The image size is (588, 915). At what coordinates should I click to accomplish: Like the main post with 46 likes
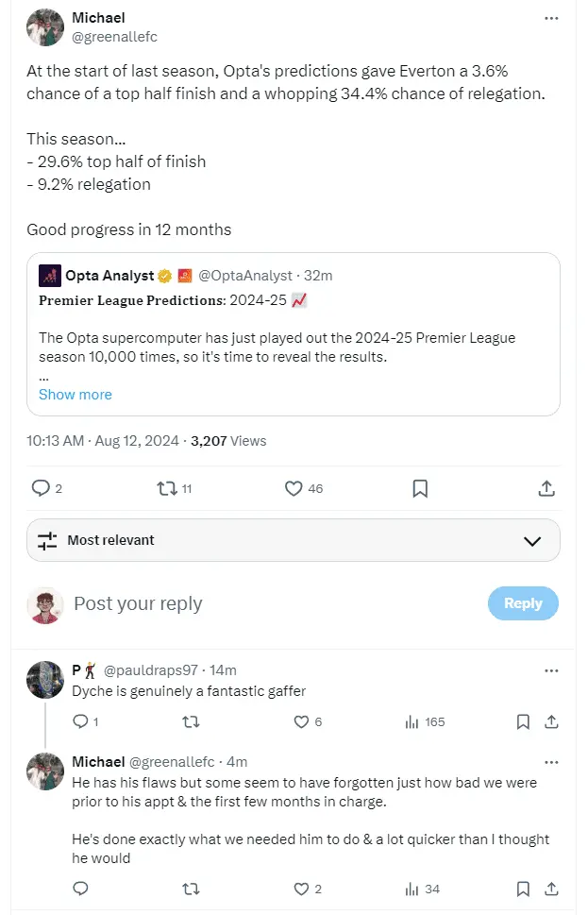(x=294, y=488)
